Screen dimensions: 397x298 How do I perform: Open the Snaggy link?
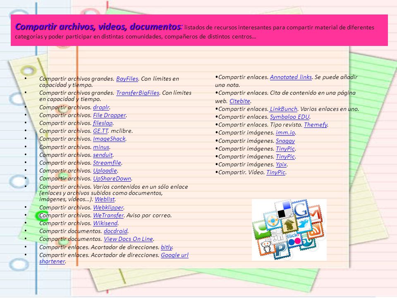coord(285,141)
